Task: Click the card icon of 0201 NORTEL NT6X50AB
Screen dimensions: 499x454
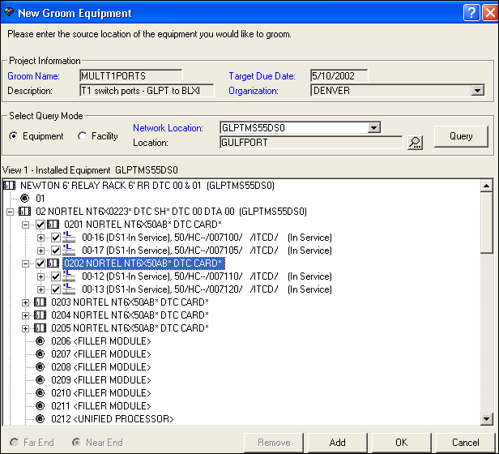Action: pyautogui.click(x=53, y=225)
